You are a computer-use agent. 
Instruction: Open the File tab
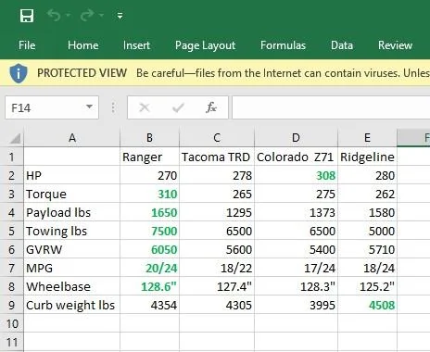[x=27, y=45]
